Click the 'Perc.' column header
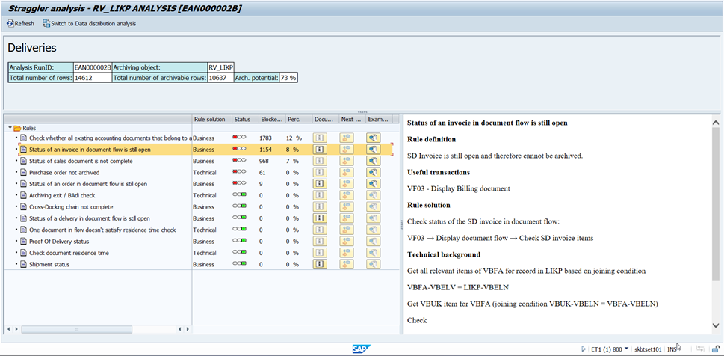 [x=299, y=119]
